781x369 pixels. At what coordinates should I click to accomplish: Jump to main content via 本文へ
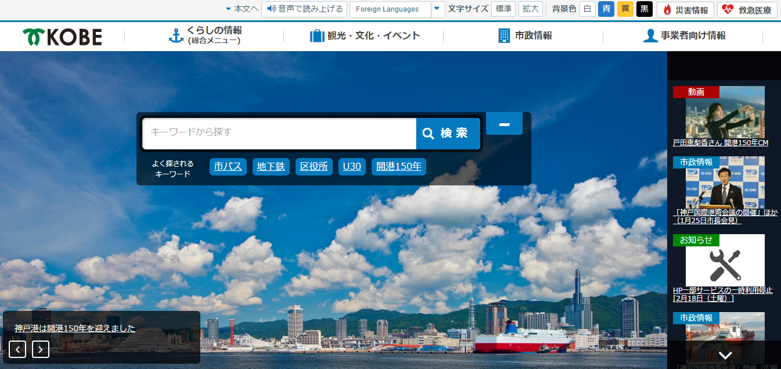pyautogui.click(x=242, y=9)
